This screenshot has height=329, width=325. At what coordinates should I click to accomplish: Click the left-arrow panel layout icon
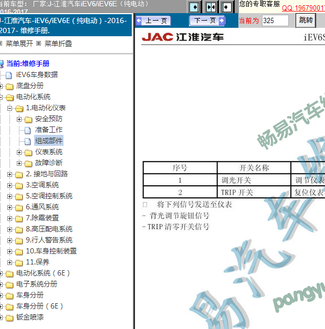click(x=227, y=7)
